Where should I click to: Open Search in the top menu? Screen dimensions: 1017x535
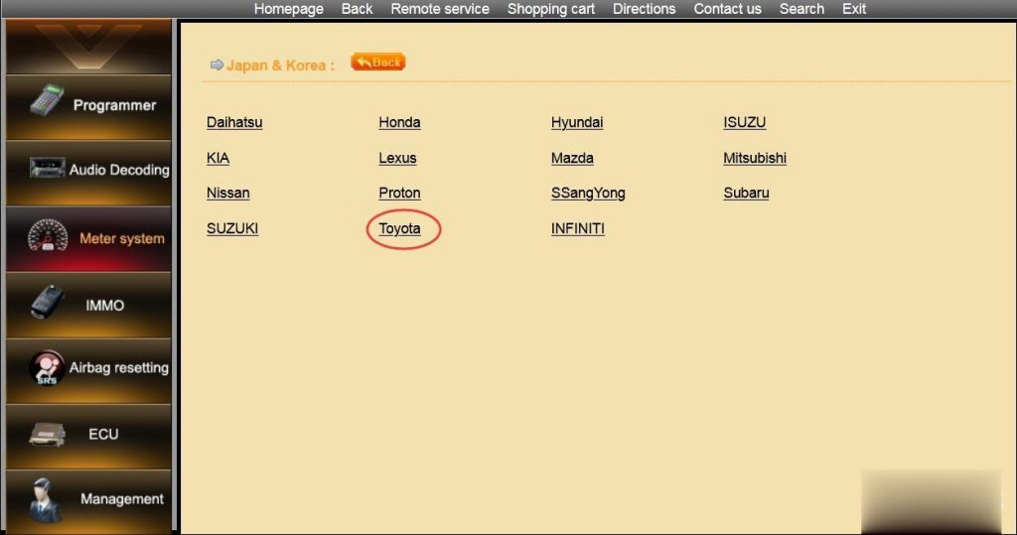[801, 9]
